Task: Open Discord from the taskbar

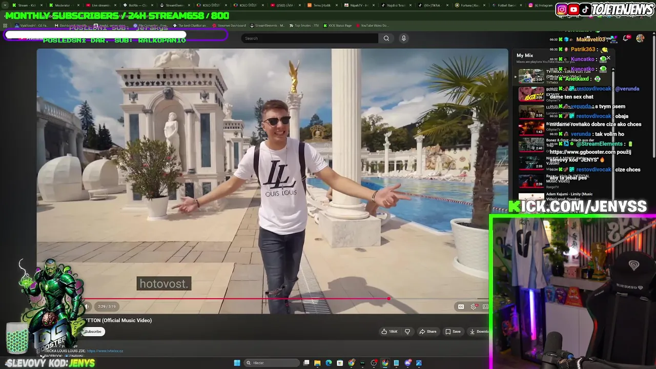Action: point(407,363)
